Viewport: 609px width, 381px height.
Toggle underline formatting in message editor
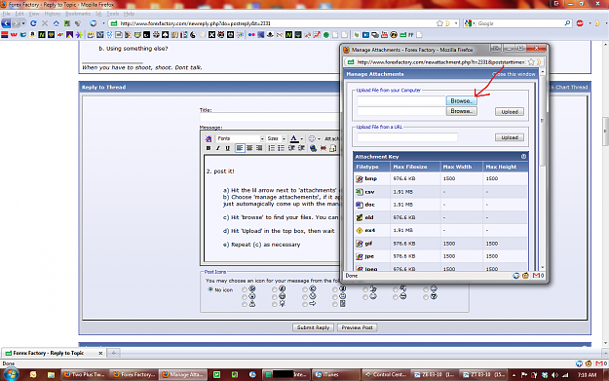click(x=228, y=148)
